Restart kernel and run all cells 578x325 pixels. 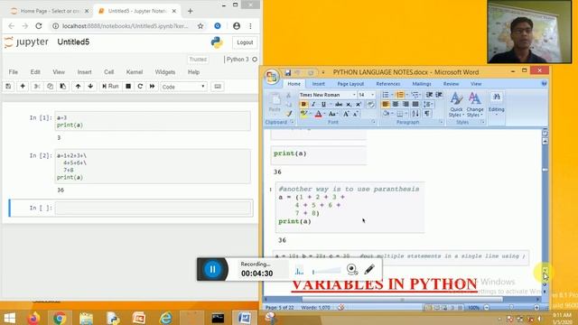(152, 87)
